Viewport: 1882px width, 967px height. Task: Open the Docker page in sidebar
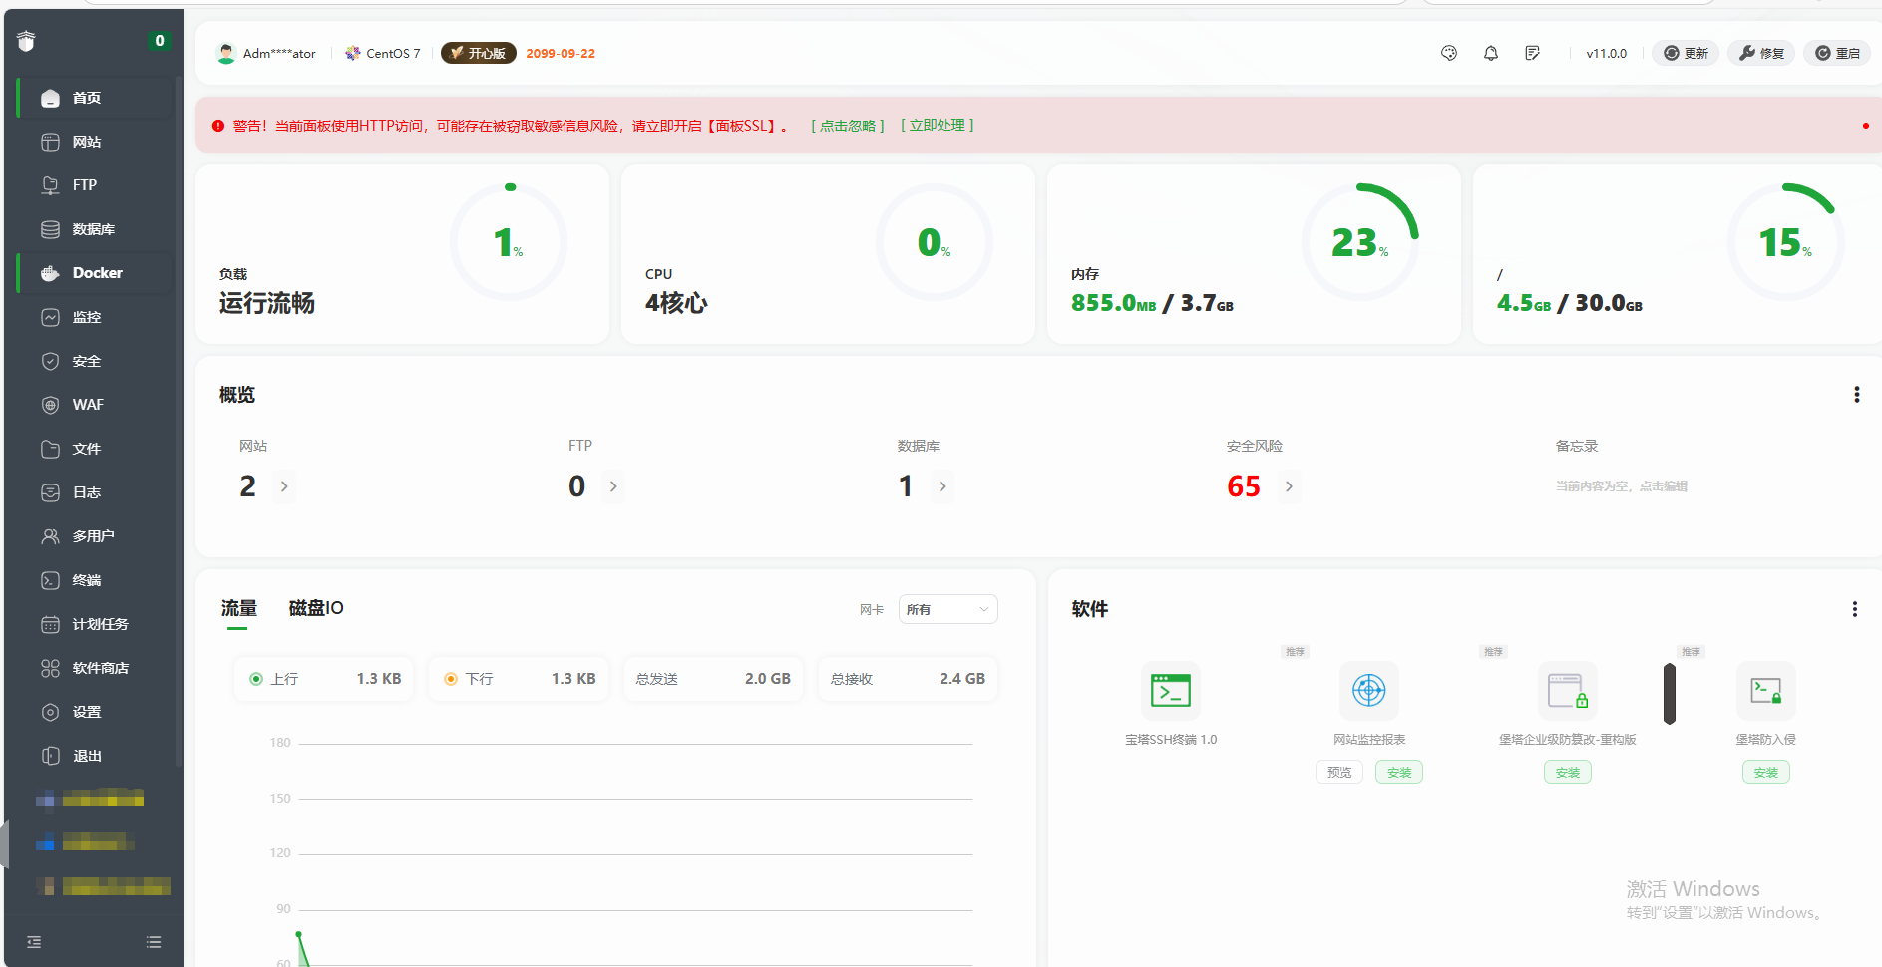coord(96,273)
